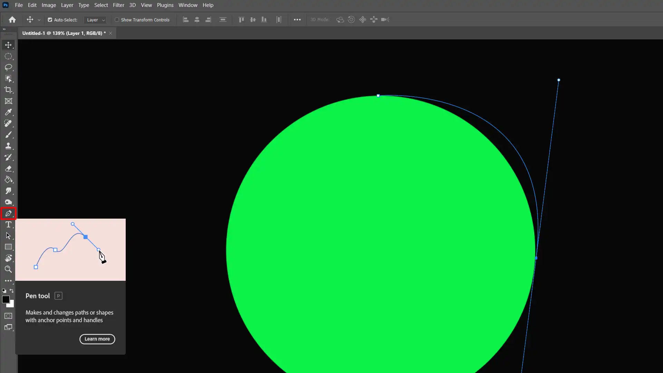Align left edges of layers

tap(186, 20)
